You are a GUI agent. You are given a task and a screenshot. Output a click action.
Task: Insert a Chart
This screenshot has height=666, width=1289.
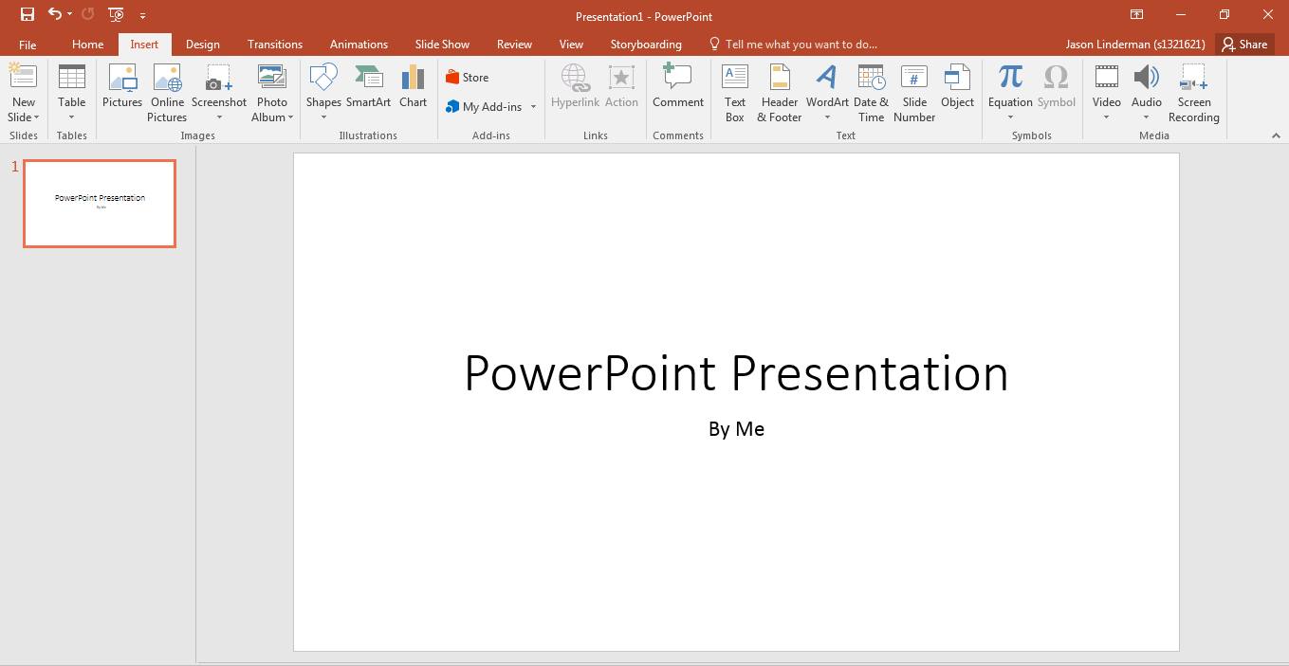[x=413, y=92]
